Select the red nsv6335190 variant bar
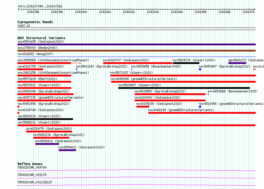 pyautogui.click(x=143, y=107)
